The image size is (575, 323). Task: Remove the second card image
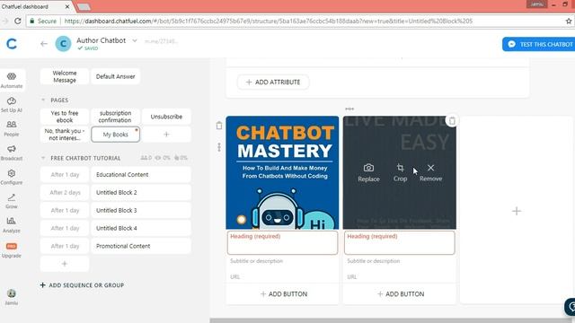[x=430, y=173]
